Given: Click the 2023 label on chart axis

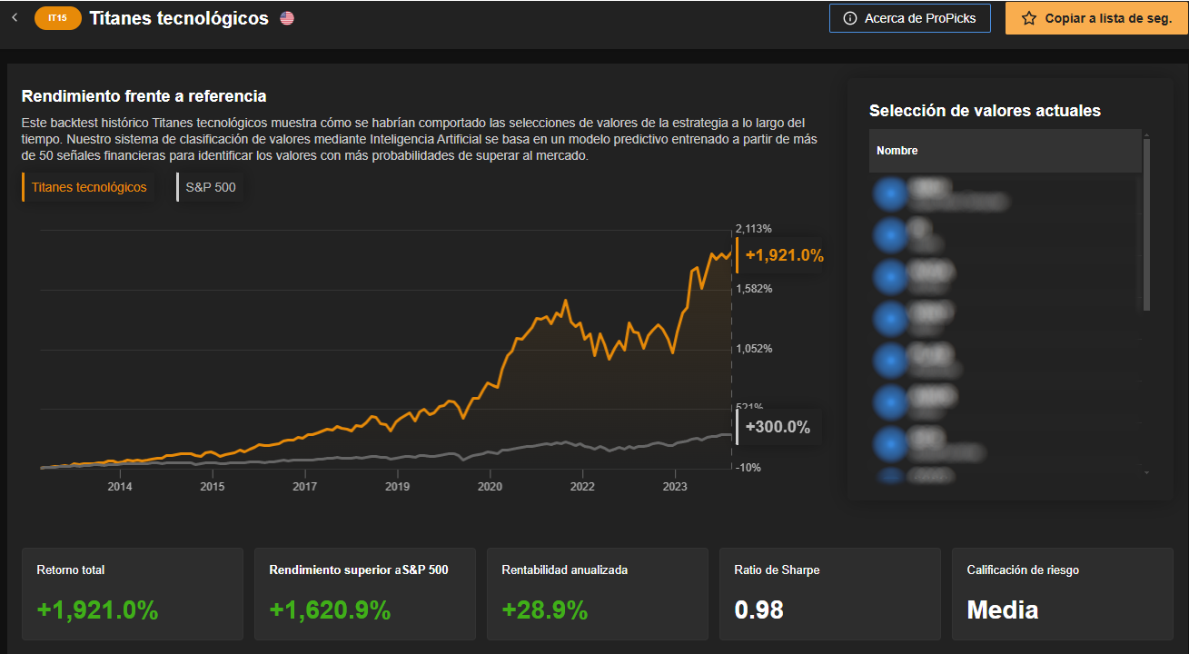Looking at the screenshot, I should (675, 487).
